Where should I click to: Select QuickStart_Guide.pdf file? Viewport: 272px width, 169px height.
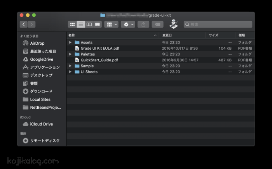(x=99, y=60)
